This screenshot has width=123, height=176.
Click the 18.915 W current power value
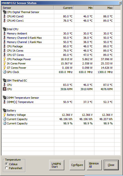(67, 59)
